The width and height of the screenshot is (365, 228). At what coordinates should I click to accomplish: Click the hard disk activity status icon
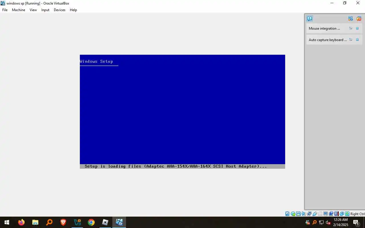pos(287,214)
